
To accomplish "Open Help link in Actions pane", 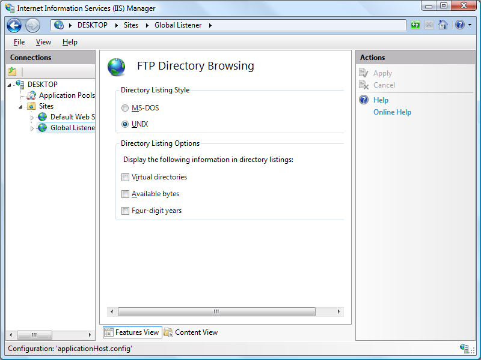I will click(381, 100).
